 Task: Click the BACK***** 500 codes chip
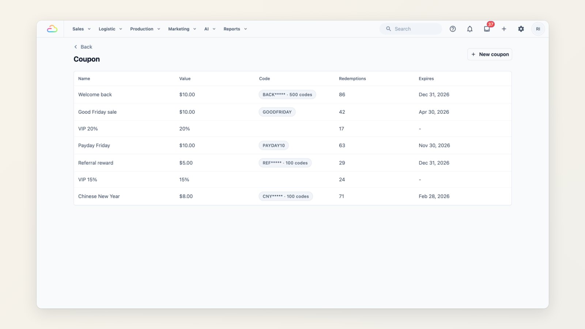pyautogui.click(x=287, y=94)
